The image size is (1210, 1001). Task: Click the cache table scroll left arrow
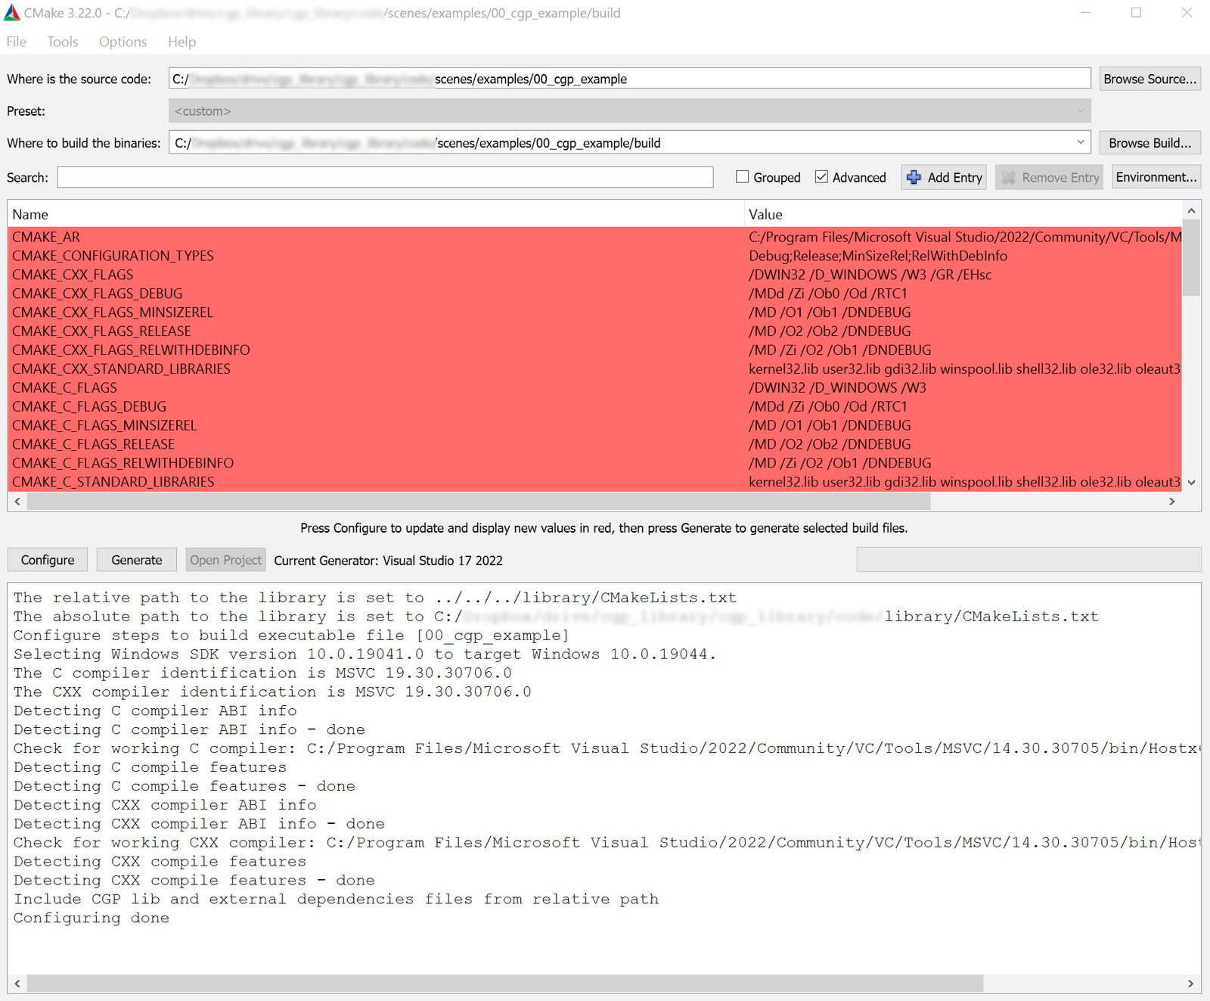[x=17, y=501]
